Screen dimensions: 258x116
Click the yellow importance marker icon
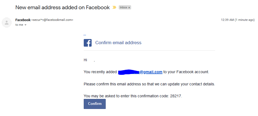point(114,7)
